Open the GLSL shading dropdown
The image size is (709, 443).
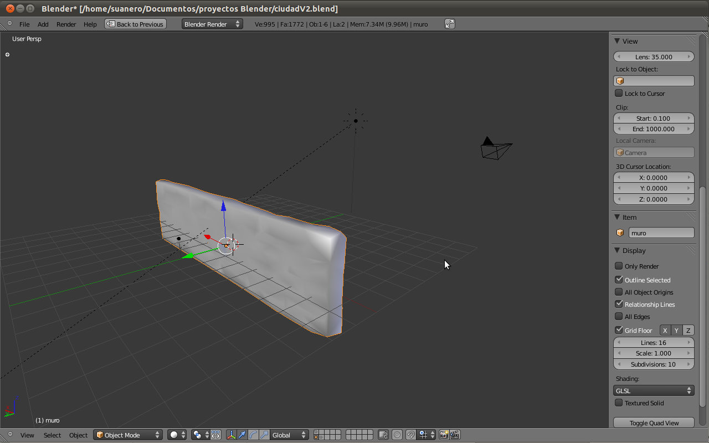coord(654,390)
